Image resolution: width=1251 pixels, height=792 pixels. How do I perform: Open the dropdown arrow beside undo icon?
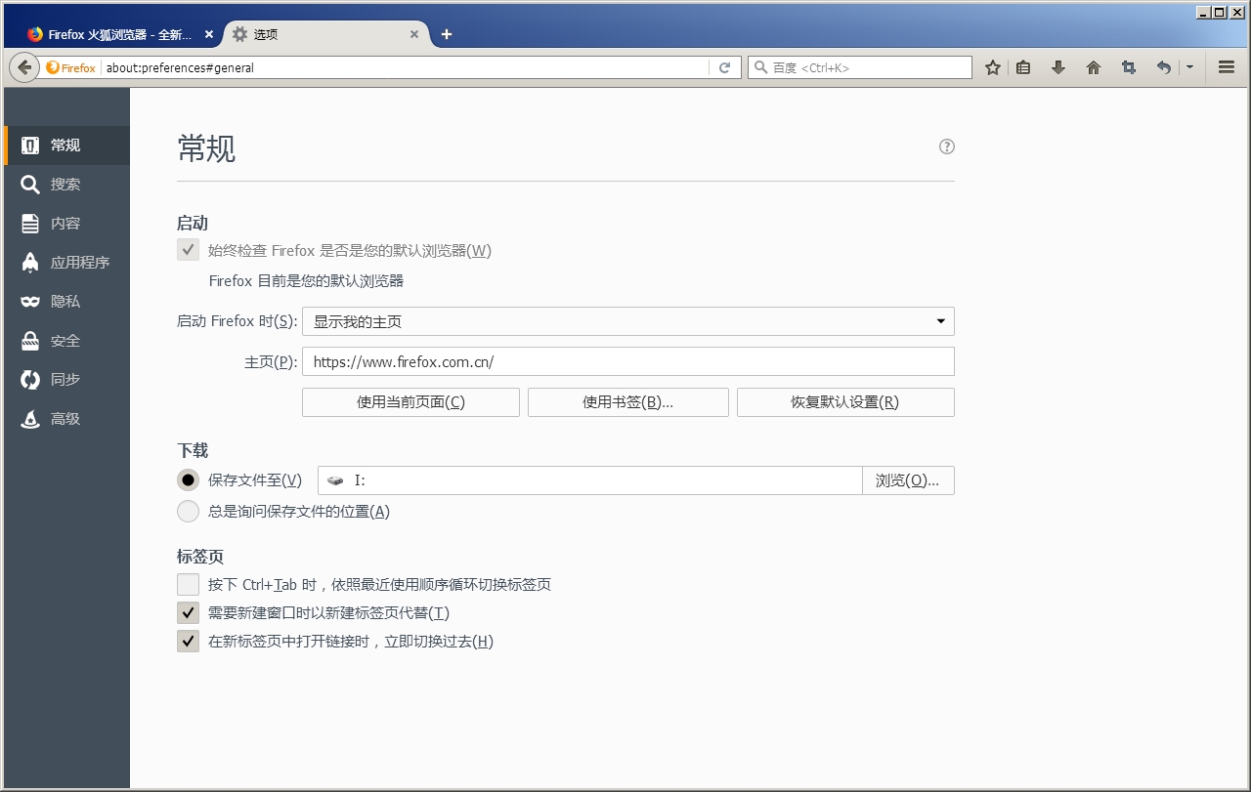[x=1189, y=67]
